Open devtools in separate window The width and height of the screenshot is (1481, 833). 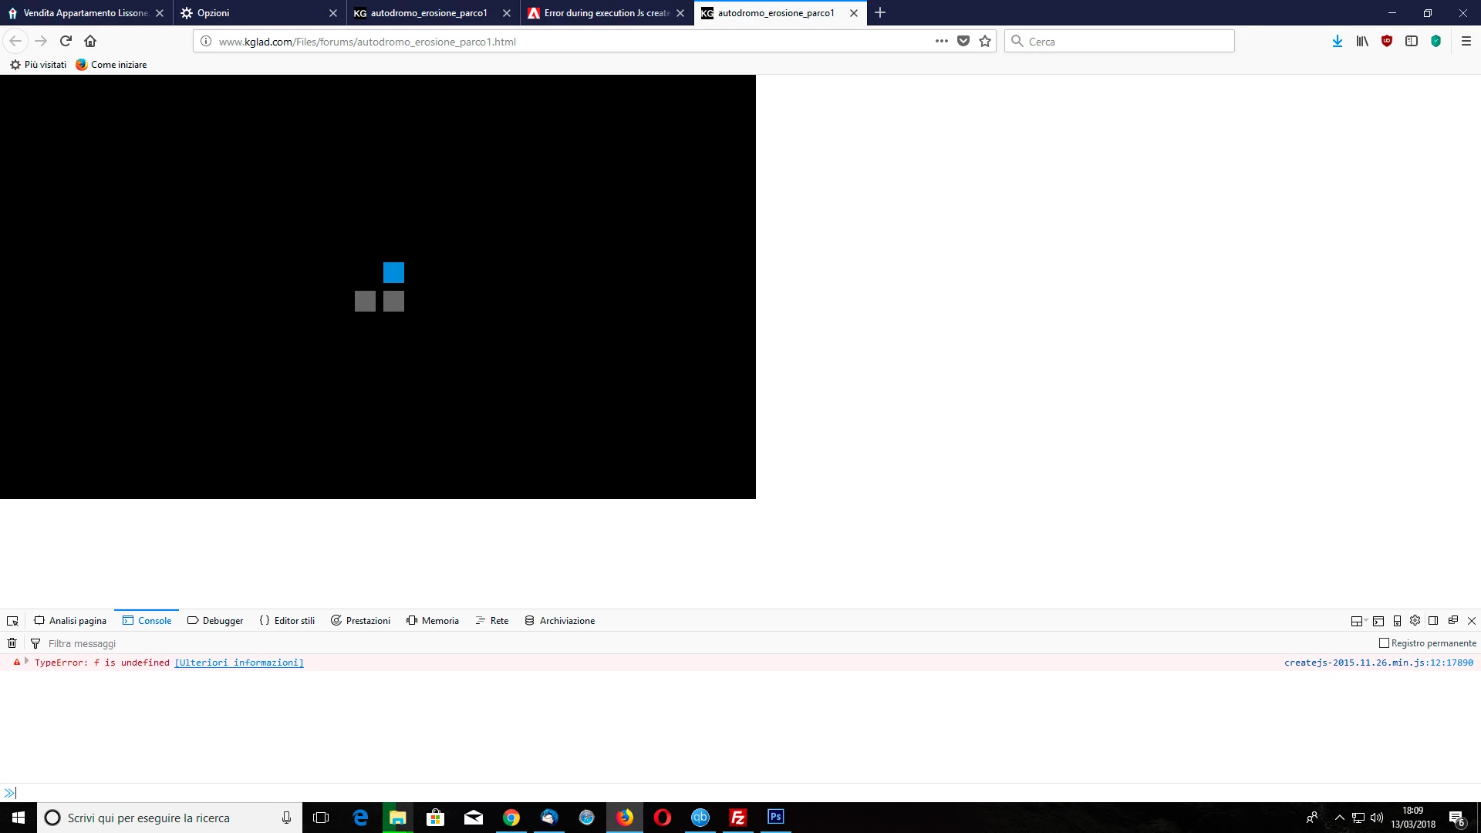coord(1453,621)
